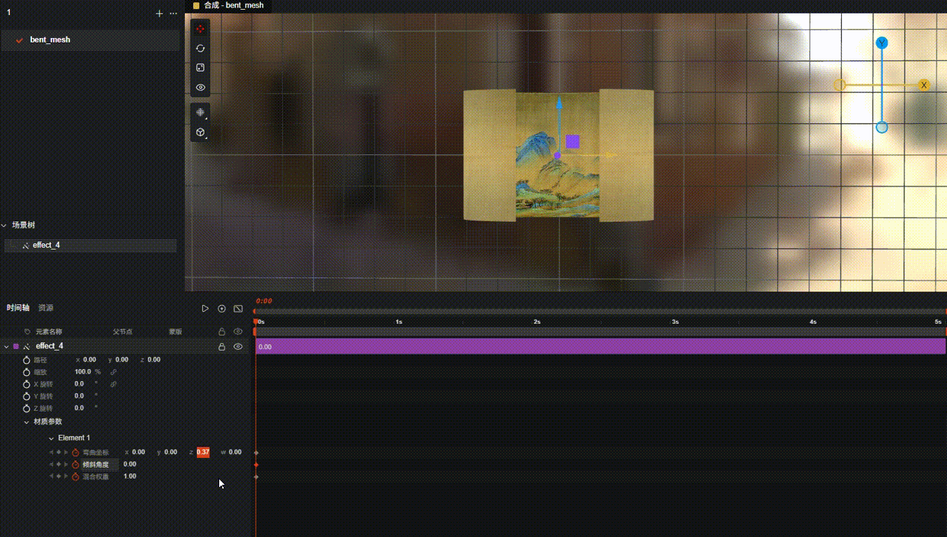
Task: Click the circular add keyframe icon
Action: (221, 309)
